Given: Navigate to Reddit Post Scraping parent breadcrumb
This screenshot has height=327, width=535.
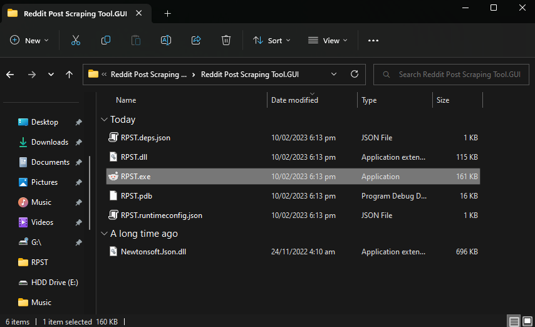Looking at the screenshot, I should (x=148, y=75).
